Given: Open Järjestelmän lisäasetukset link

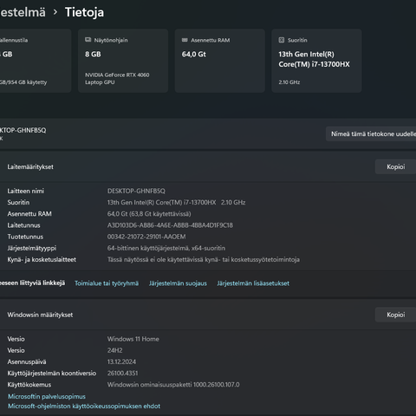Looking at the screenshot, I should tap(253, 283).
